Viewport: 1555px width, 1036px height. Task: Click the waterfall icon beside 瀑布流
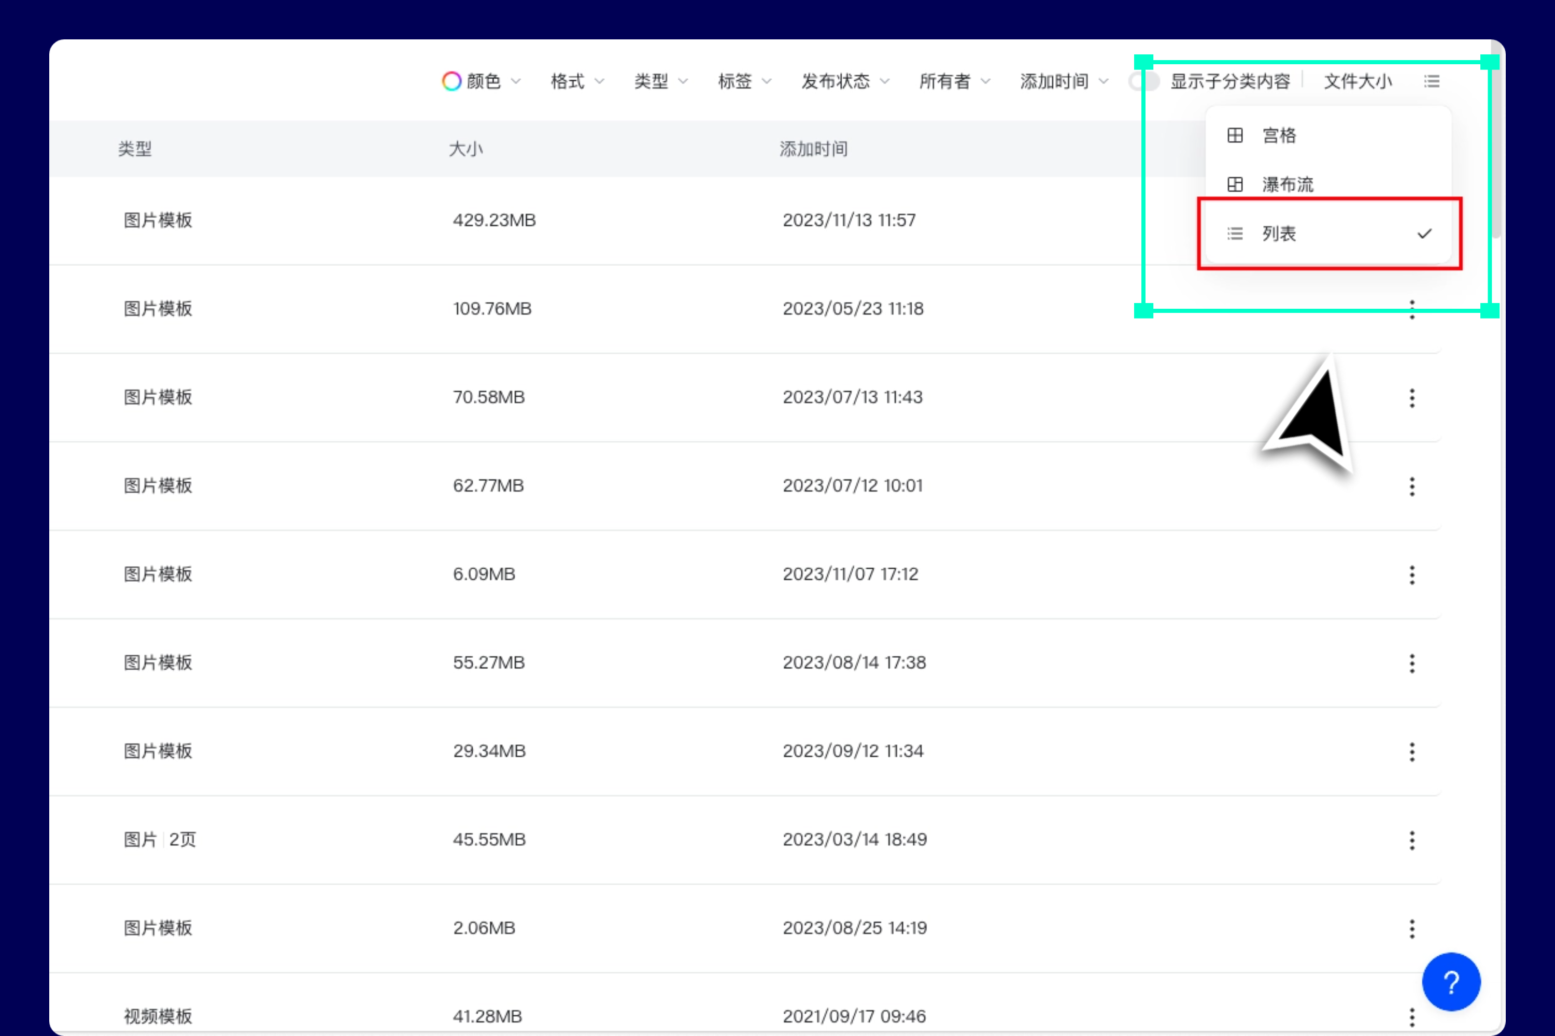click(x=1235, y=184)
